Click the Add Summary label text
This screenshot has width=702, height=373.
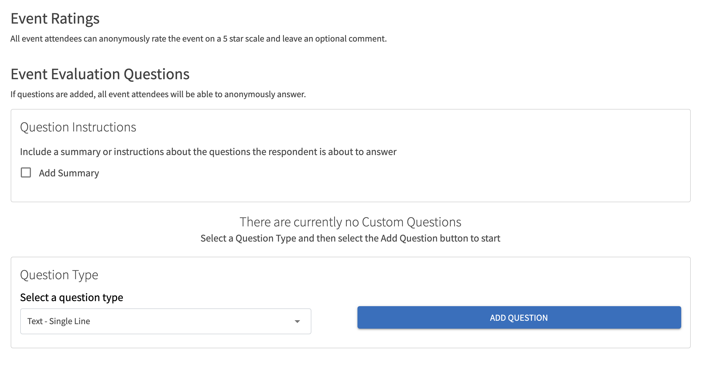(x=69, y=173)
